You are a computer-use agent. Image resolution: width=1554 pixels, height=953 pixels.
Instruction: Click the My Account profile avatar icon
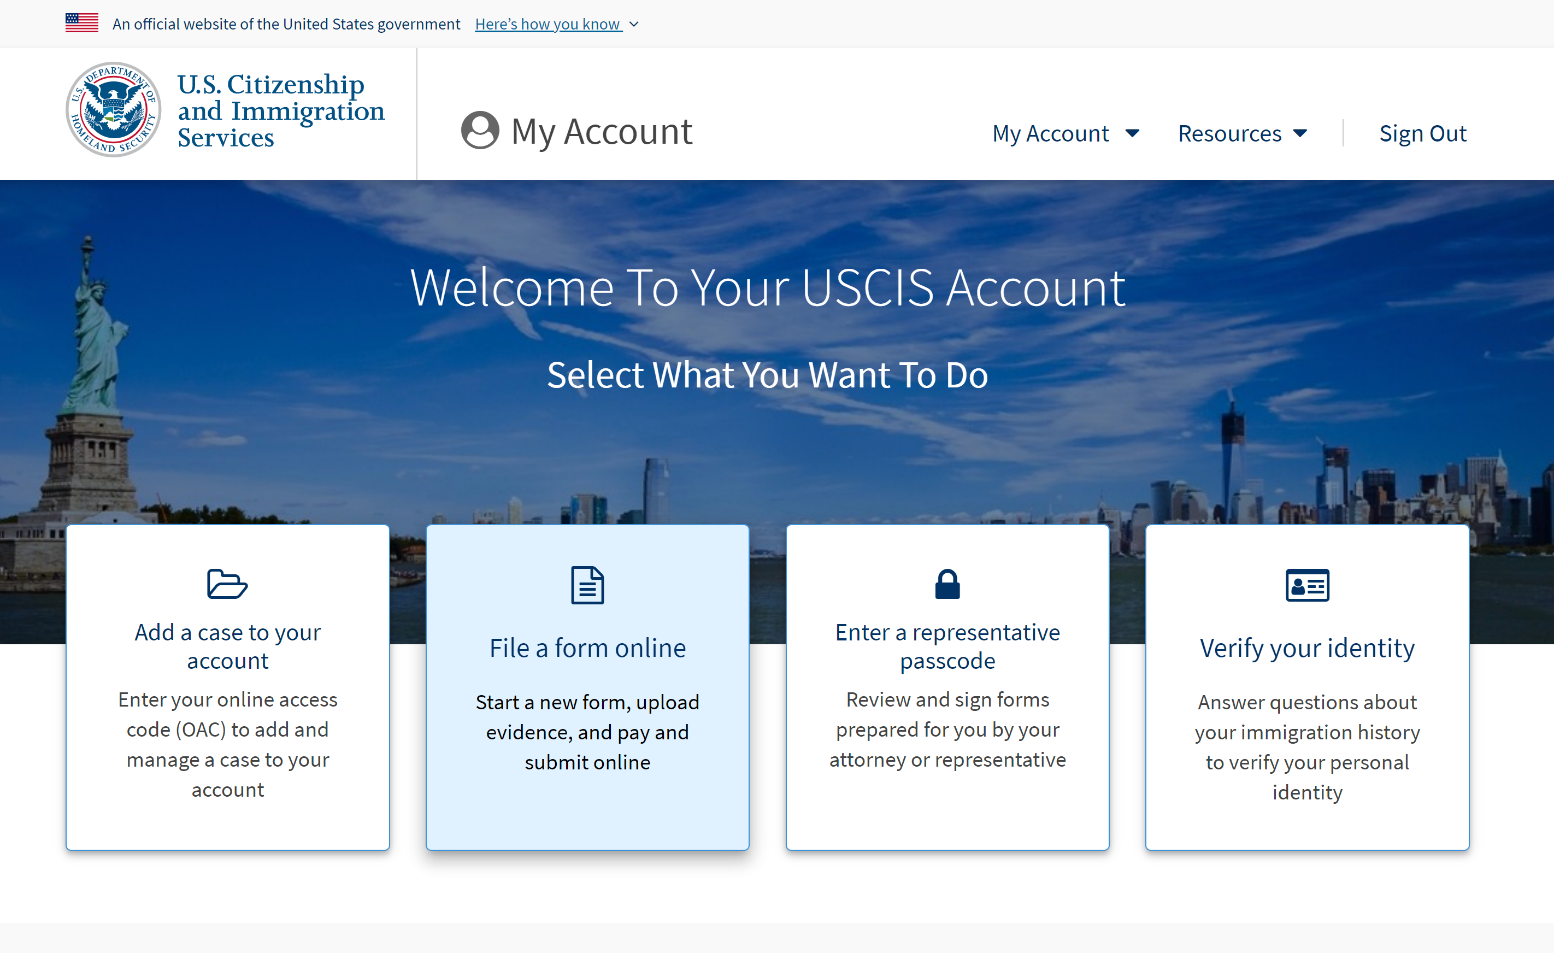(480, 131)
